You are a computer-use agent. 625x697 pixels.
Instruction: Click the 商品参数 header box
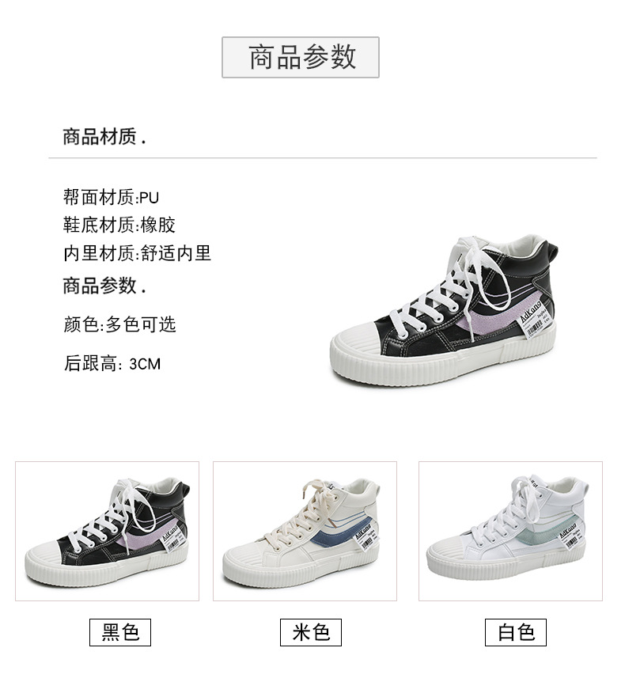pyautogui.click(x=301, y=57)
